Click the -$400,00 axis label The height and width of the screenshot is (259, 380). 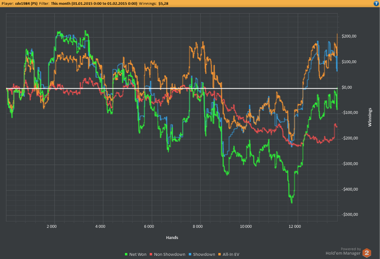[350, 189]
